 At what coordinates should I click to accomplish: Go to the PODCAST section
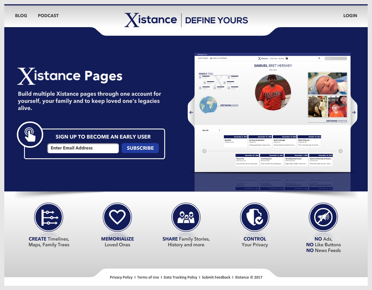click(x=48, y=16)
